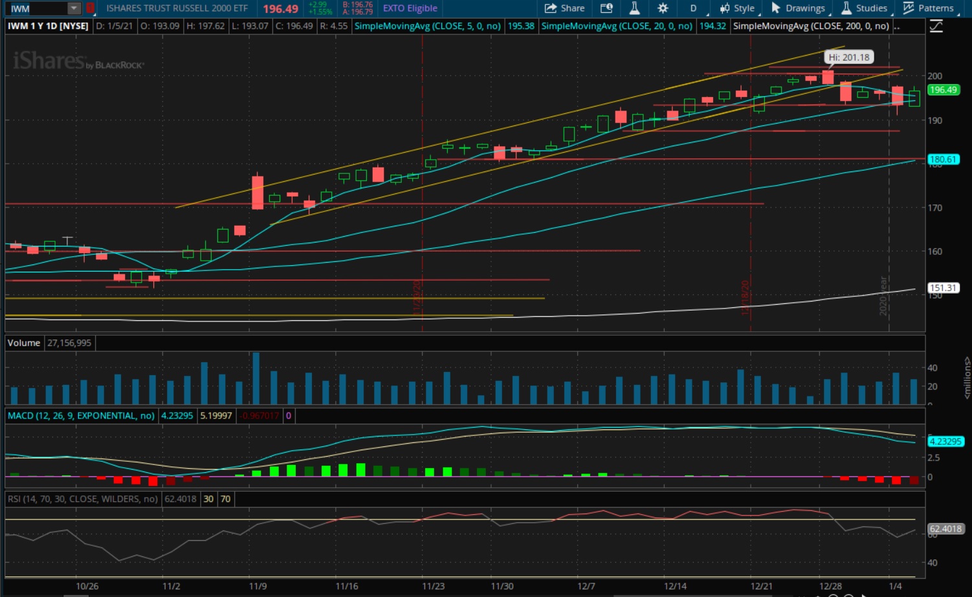Click the O: 193.09 open value
This screenshot has height=597, width=972.
pyautogui.click(x=160, y=26)
